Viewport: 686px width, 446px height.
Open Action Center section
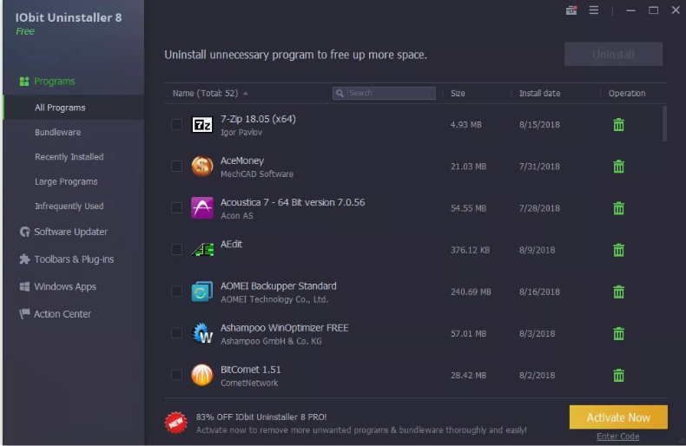click(56, 314)
